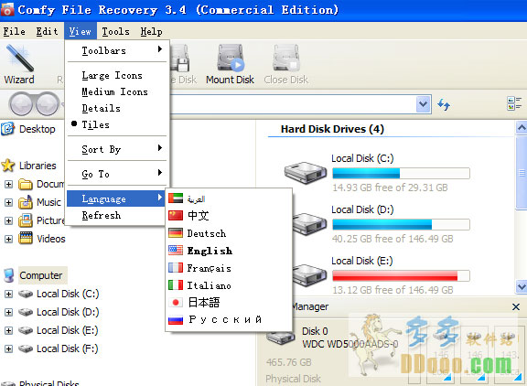Select 日本語 from the language list
Screen dimensions: 527x386
(204, 303)
